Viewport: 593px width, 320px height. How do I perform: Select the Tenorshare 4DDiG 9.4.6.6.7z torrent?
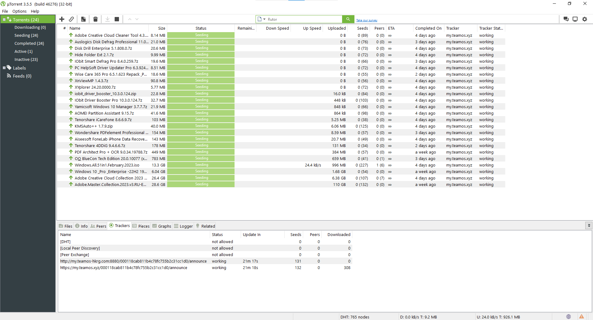[x=281, y=145]
